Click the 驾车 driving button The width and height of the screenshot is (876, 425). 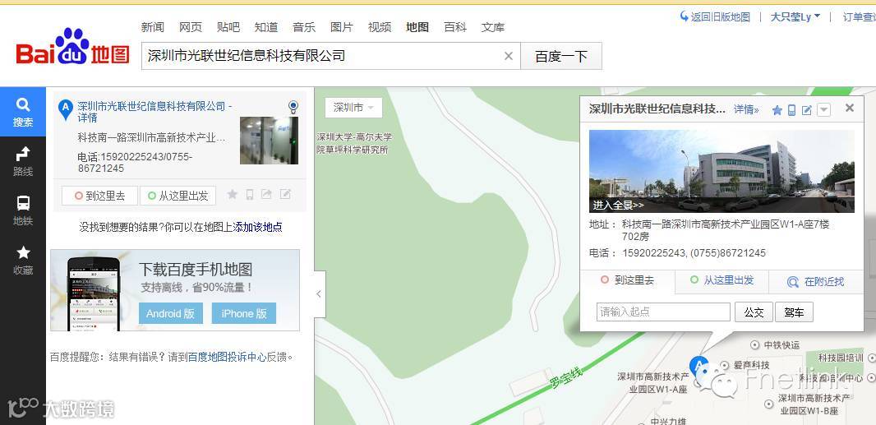(x=794, y=312)
